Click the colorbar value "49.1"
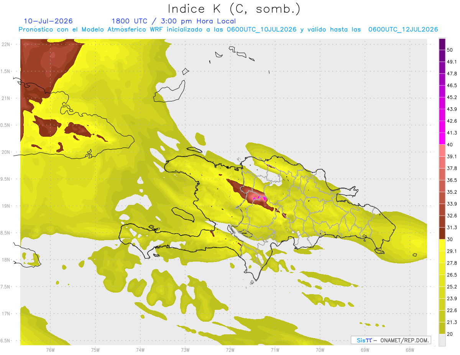This screenshot has height=355, width=460. click(x=452, y=62)
